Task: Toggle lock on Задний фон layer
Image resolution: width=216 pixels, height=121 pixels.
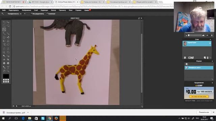Action: tap(210, 43)
